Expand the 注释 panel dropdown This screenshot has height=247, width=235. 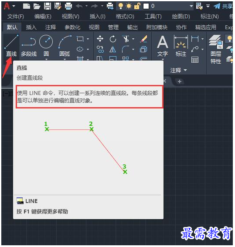tap(178, 70)
